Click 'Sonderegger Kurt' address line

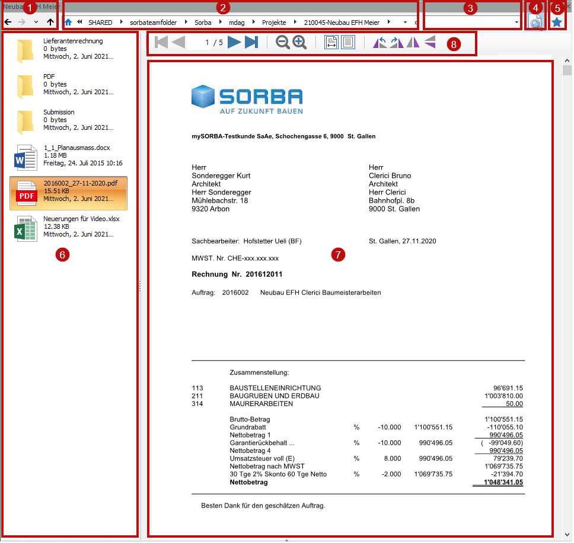pos(221,176)
